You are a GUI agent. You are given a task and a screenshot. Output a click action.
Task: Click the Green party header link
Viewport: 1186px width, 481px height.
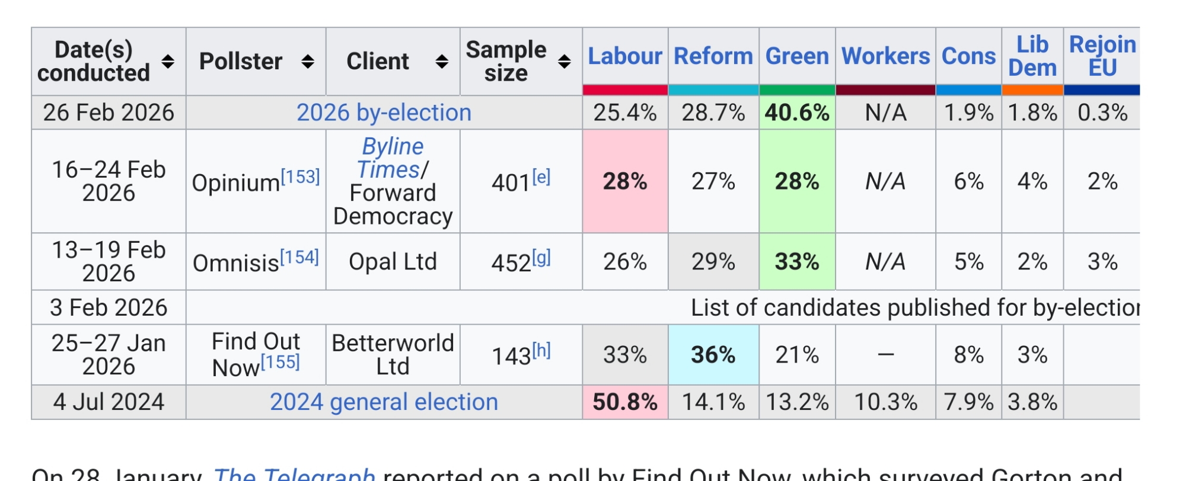point(796,56)
